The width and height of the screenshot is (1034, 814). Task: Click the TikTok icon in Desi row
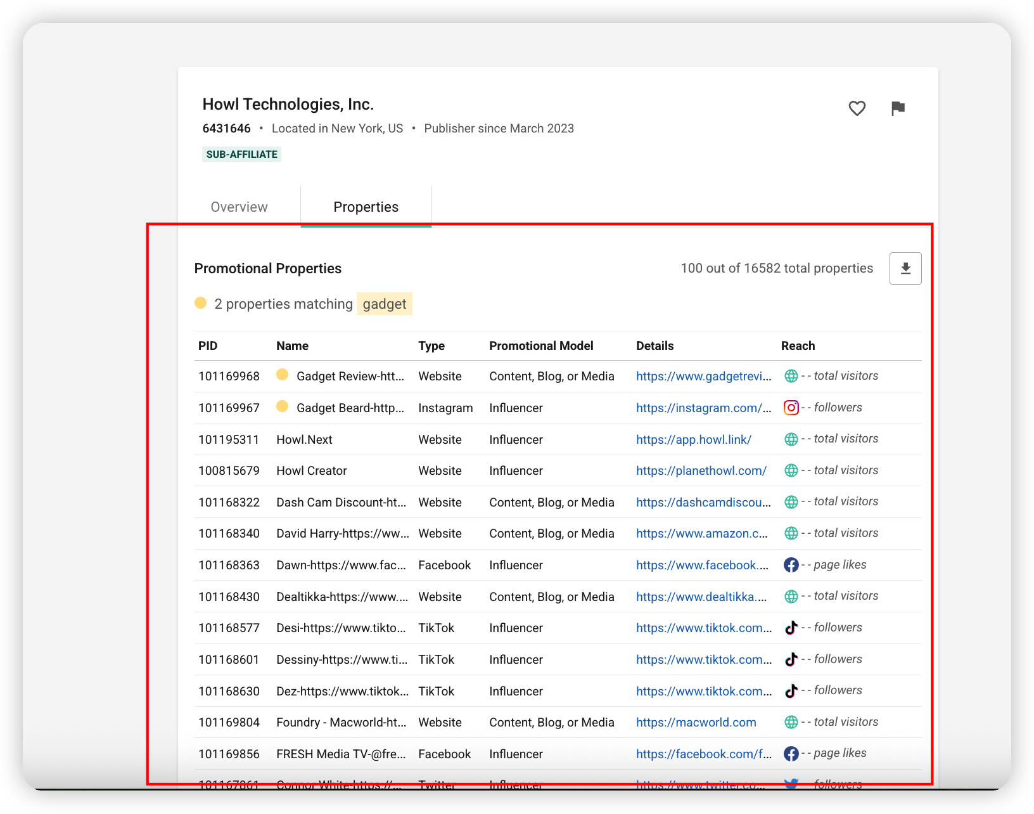[x=791, y=628]
